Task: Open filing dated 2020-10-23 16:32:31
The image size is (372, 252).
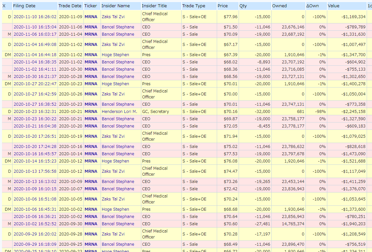Action: (x=35, y=112)
